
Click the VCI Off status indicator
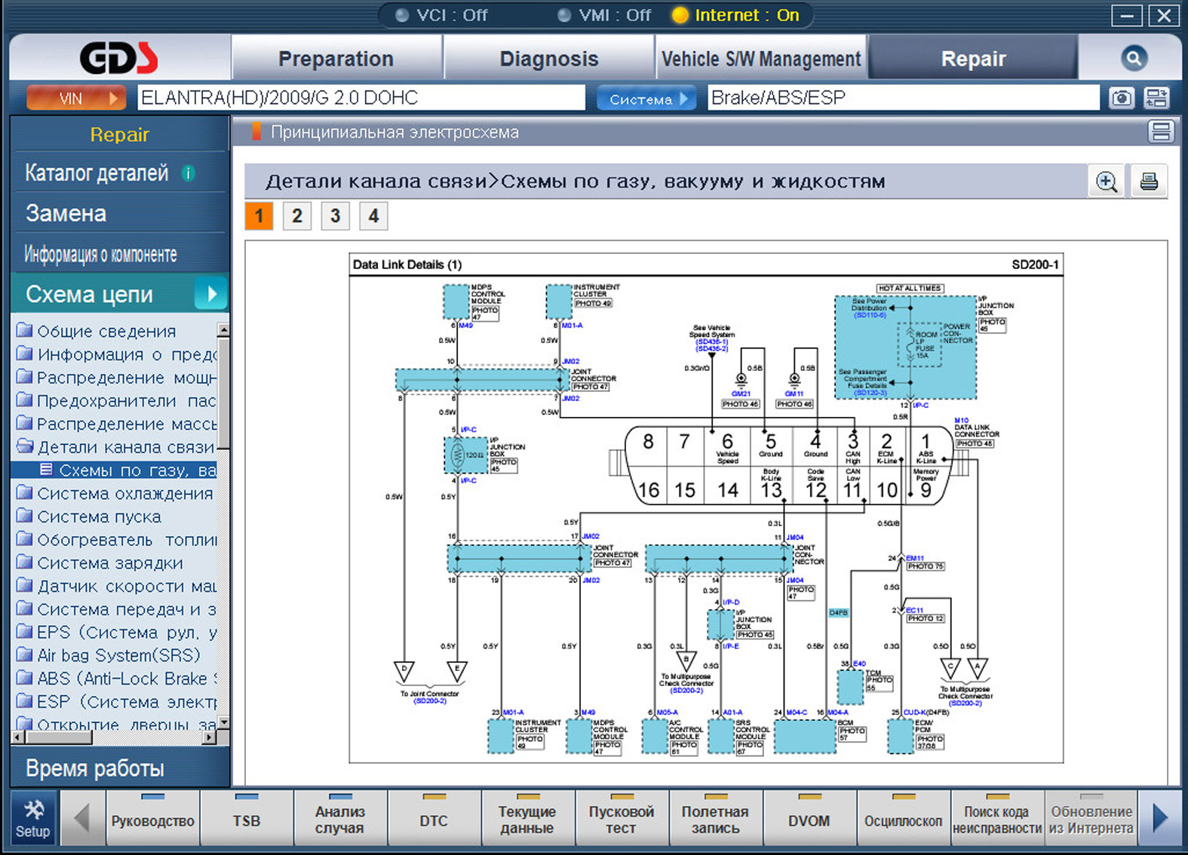click(x=442, y=15)
